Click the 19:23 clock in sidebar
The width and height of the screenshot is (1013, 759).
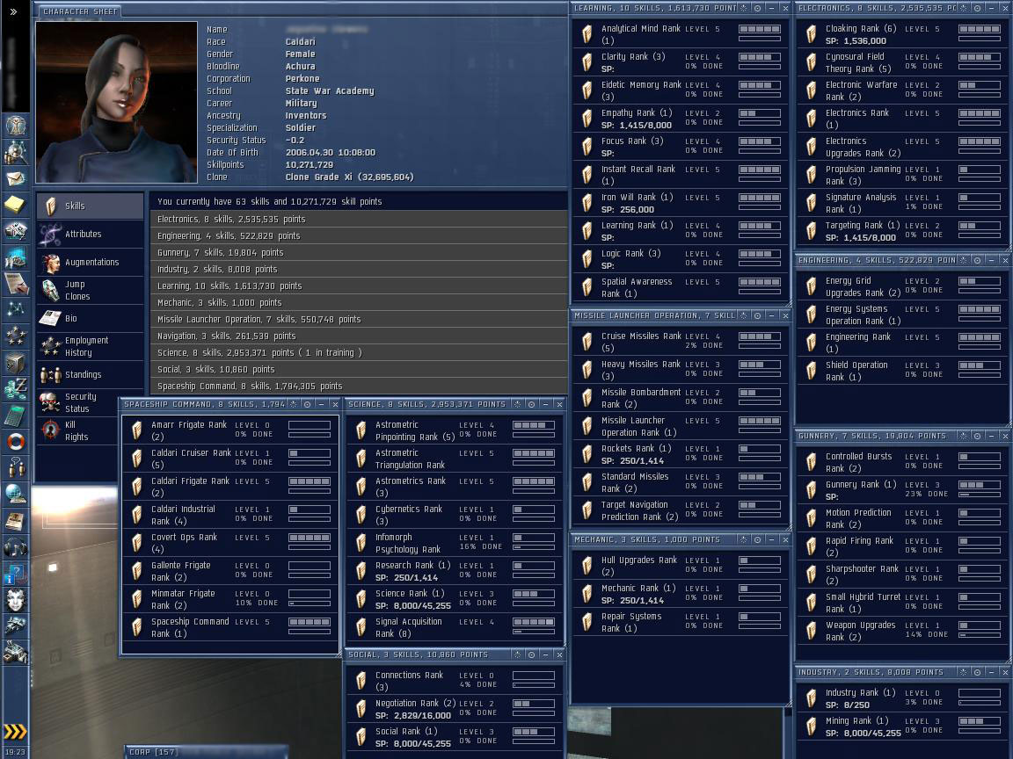(15, 752)
